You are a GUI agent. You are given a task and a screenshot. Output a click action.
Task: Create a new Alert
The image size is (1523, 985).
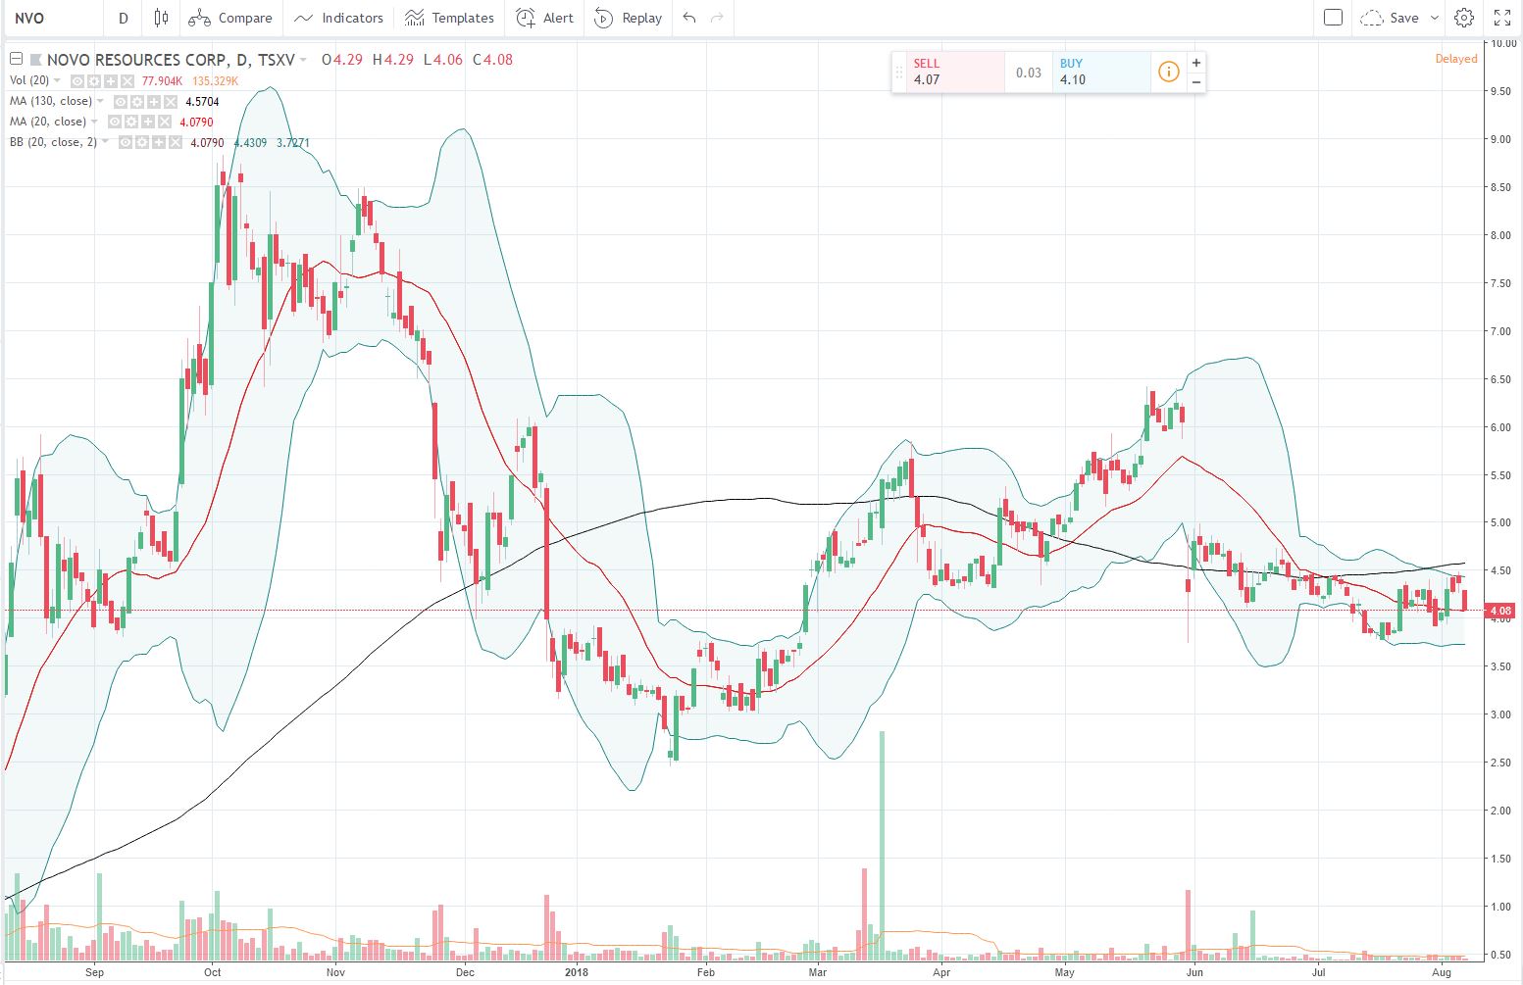tap(545, 18)
